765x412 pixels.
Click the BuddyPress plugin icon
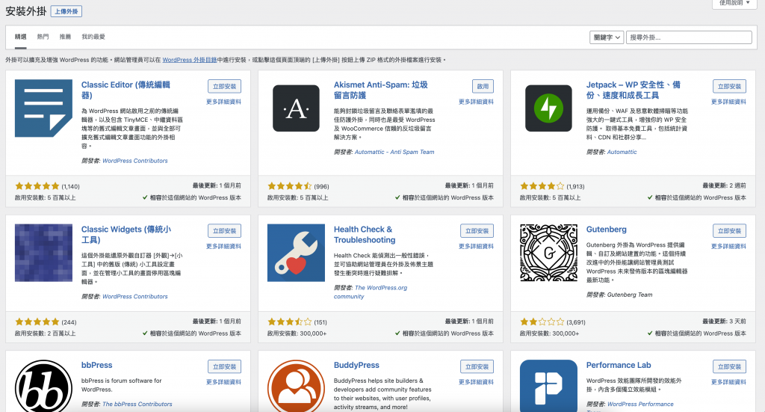(296, 386)
